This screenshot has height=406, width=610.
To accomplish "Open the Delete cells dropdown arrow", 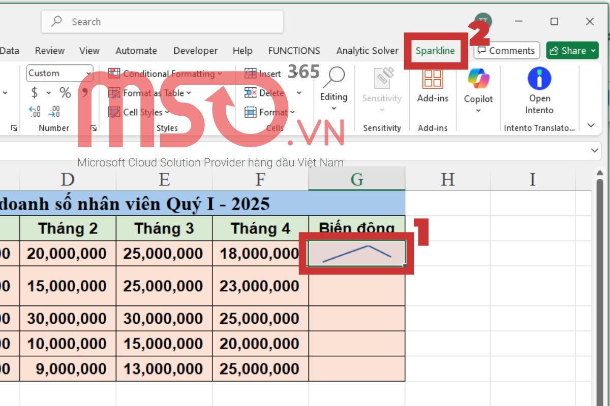I will [x=299, y=93].
